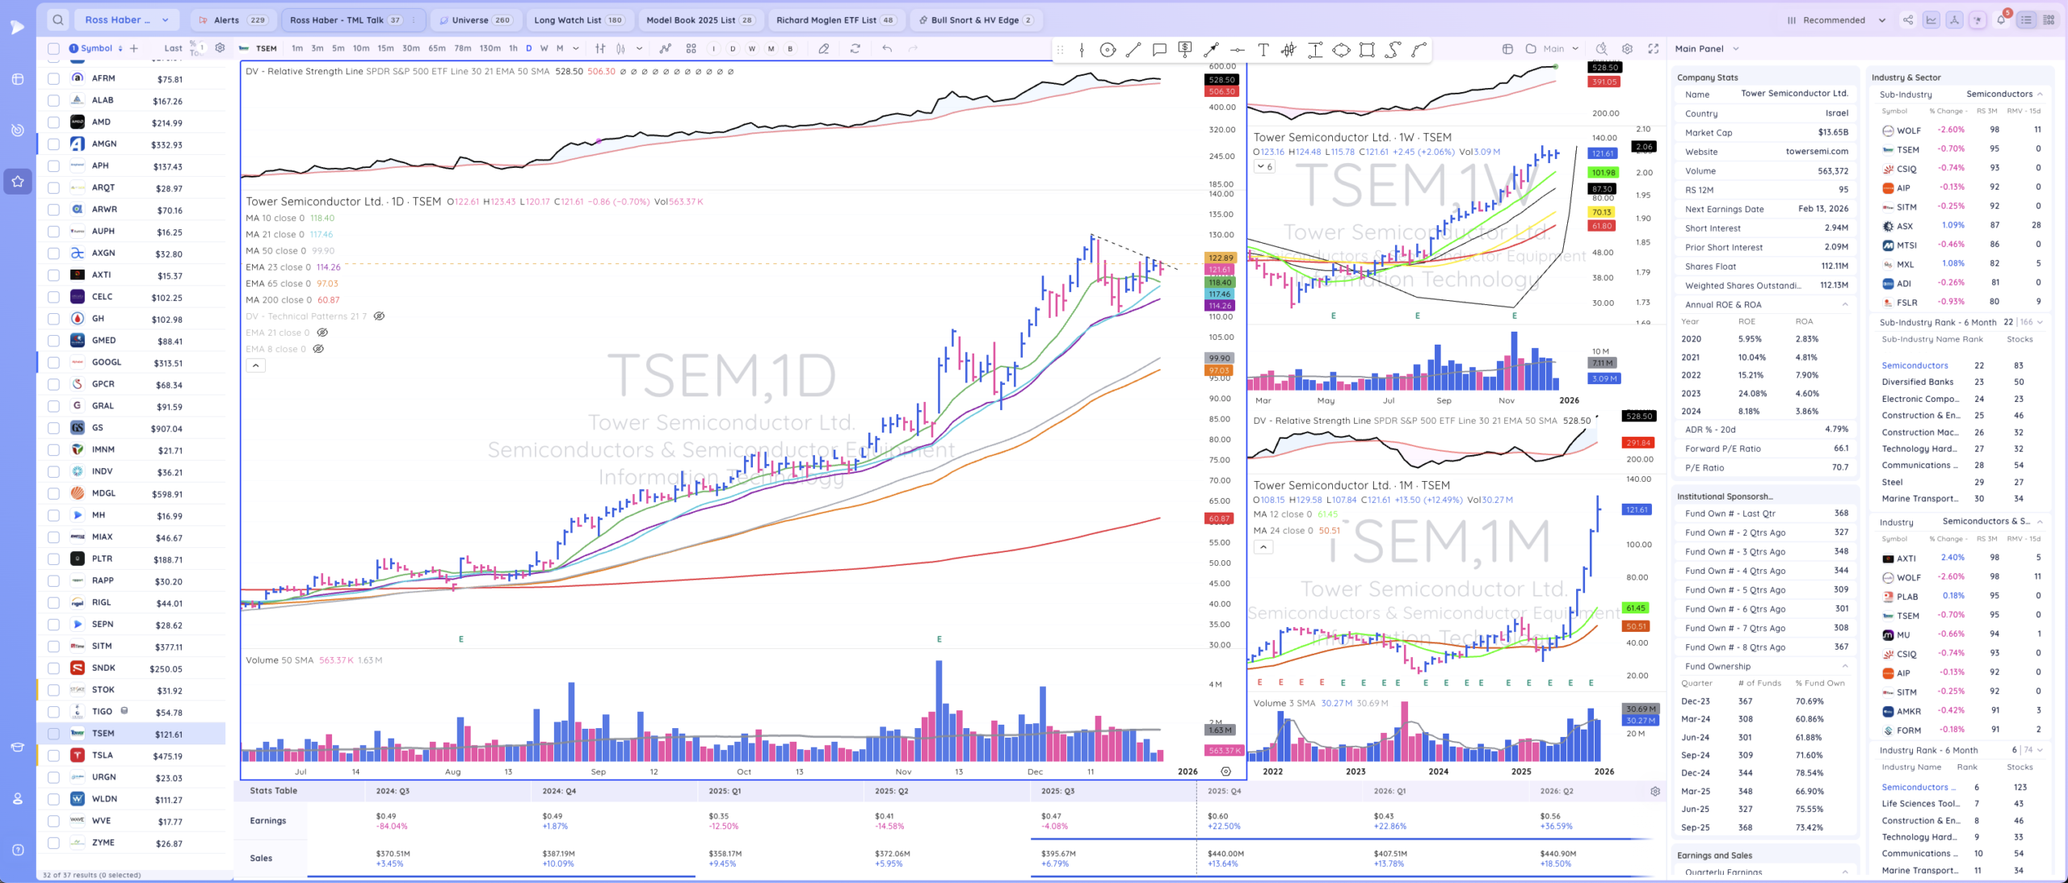The height and width of the screenshot is (883, 2068).
Task: Collapse the daily chart indicator legend
Action: click(x=255, y=366)
